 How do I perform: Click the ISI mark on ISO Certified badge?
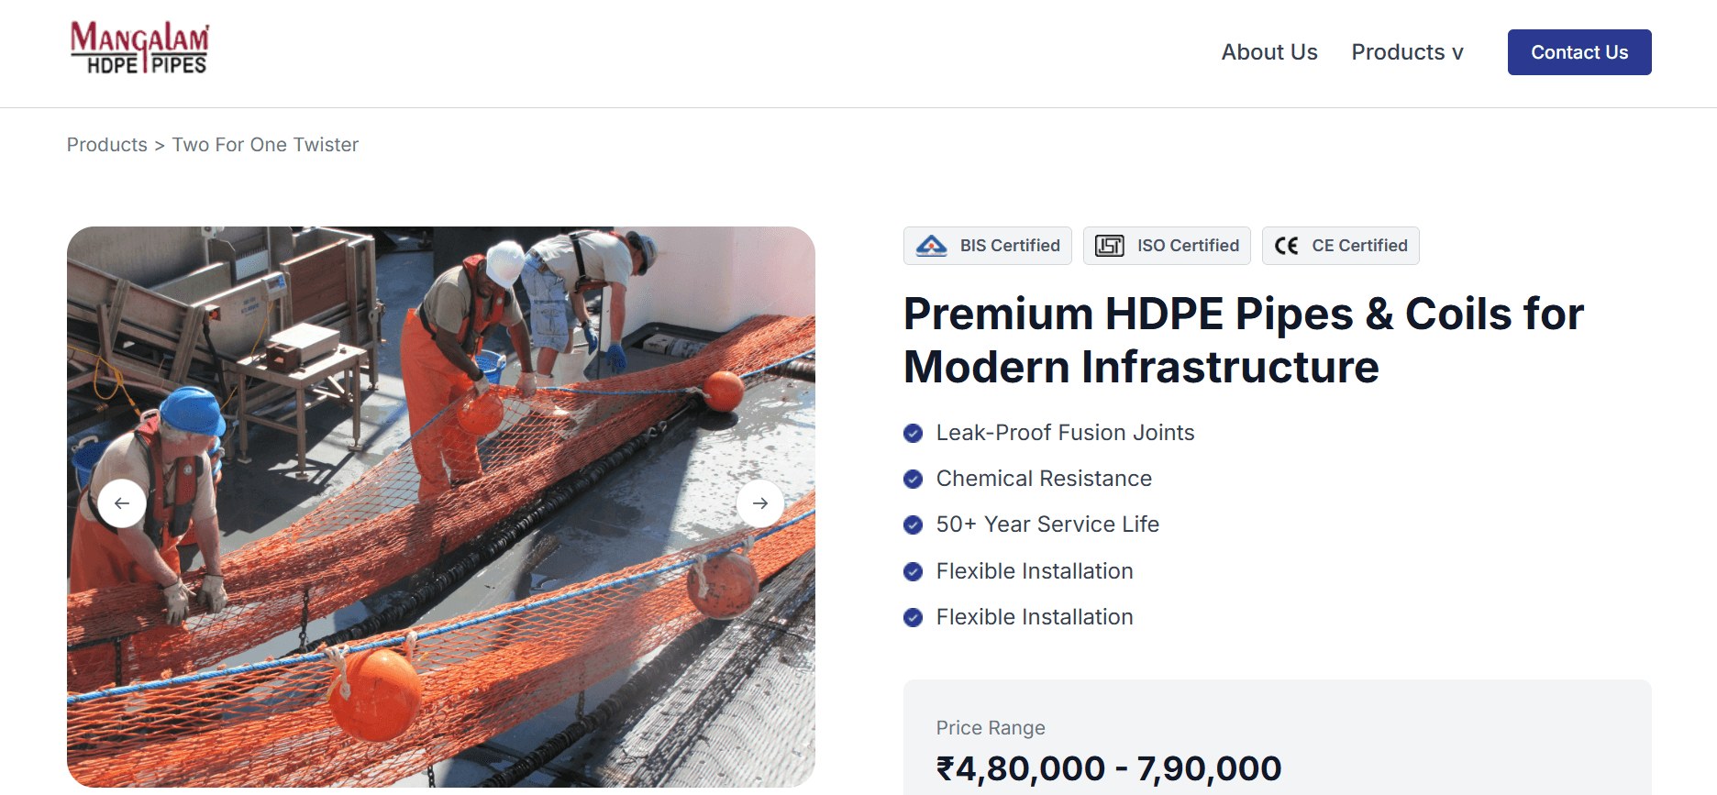click(1109, 245)
